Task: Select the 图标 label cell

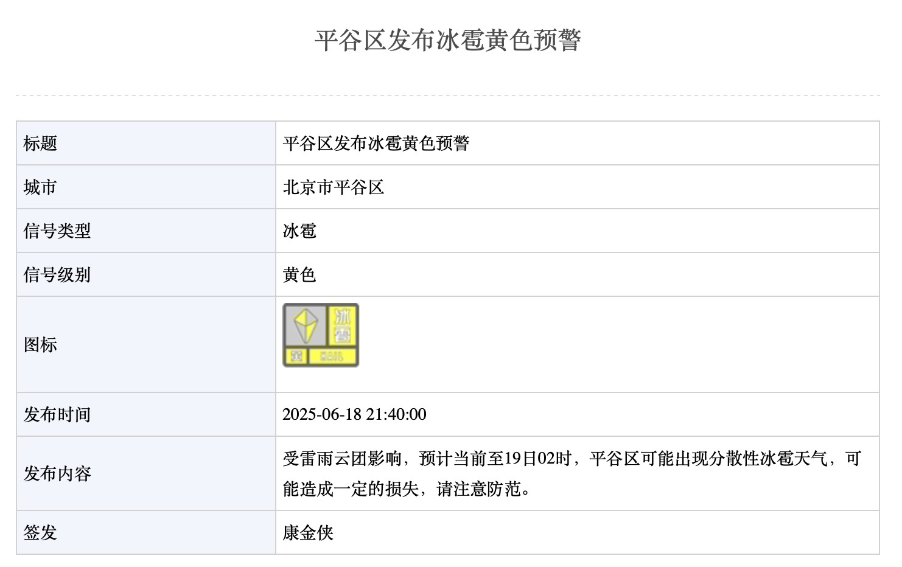Action: pos(146,344)
